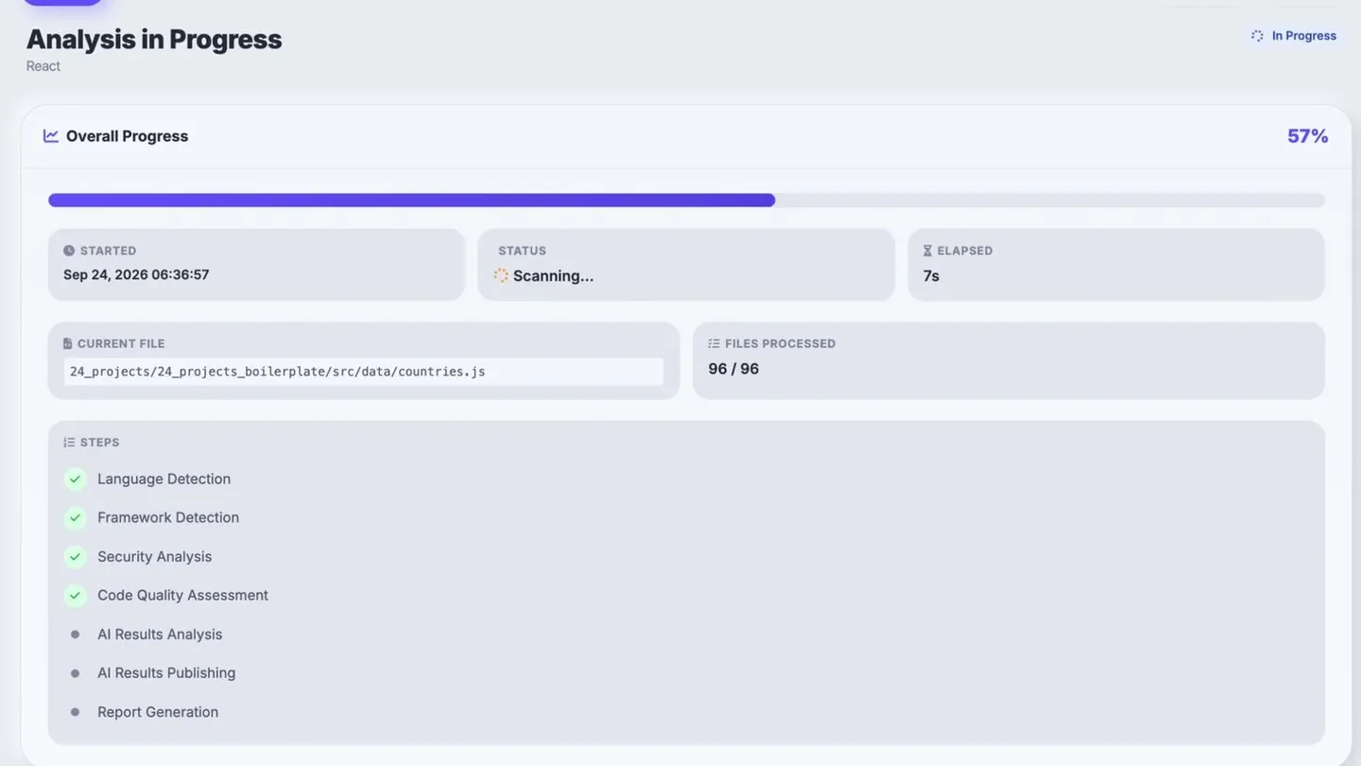Click the clock icon beside Started
The width and height of the screenshot is (1361, 766).
pos(69,251)
